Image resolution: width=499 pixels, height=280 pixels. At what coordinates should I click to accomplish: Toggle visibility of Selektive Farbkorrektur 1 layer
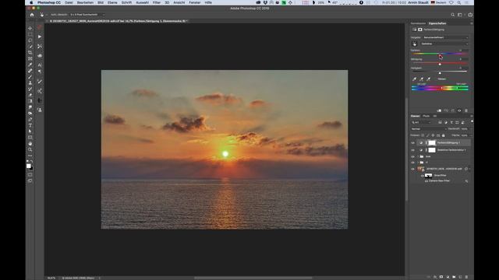tap(413, 150)
